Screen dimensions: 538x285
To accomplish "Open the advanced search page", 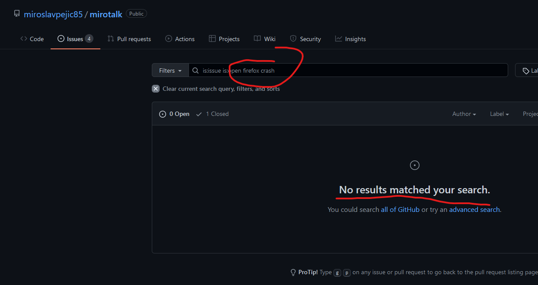I will pyautogui.click(x=474, y=209).
